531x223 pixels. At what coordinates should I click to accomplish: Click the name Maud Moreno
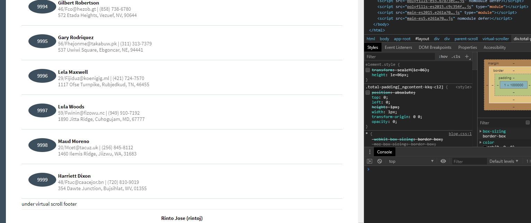tap(74, 141)
